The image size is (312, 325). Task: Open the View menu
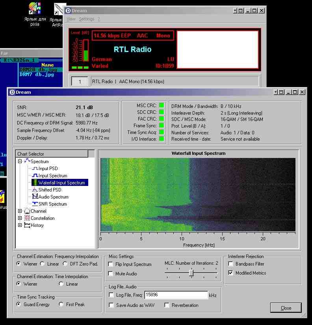71,19
